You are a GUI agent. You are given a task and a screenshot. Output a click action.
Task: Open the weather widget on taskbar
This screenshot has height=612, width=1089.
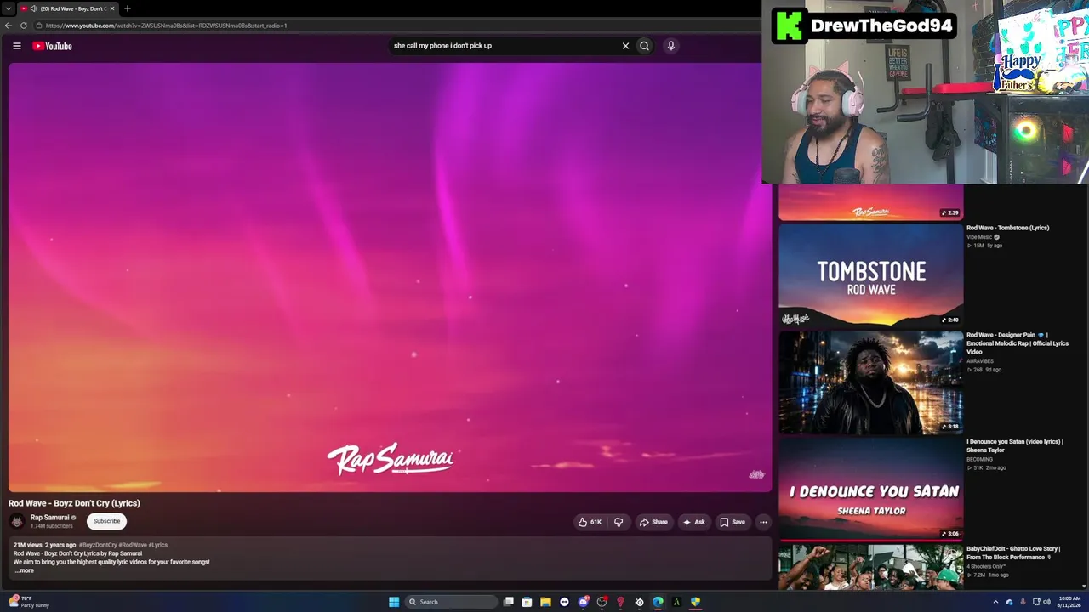(29, 601)
